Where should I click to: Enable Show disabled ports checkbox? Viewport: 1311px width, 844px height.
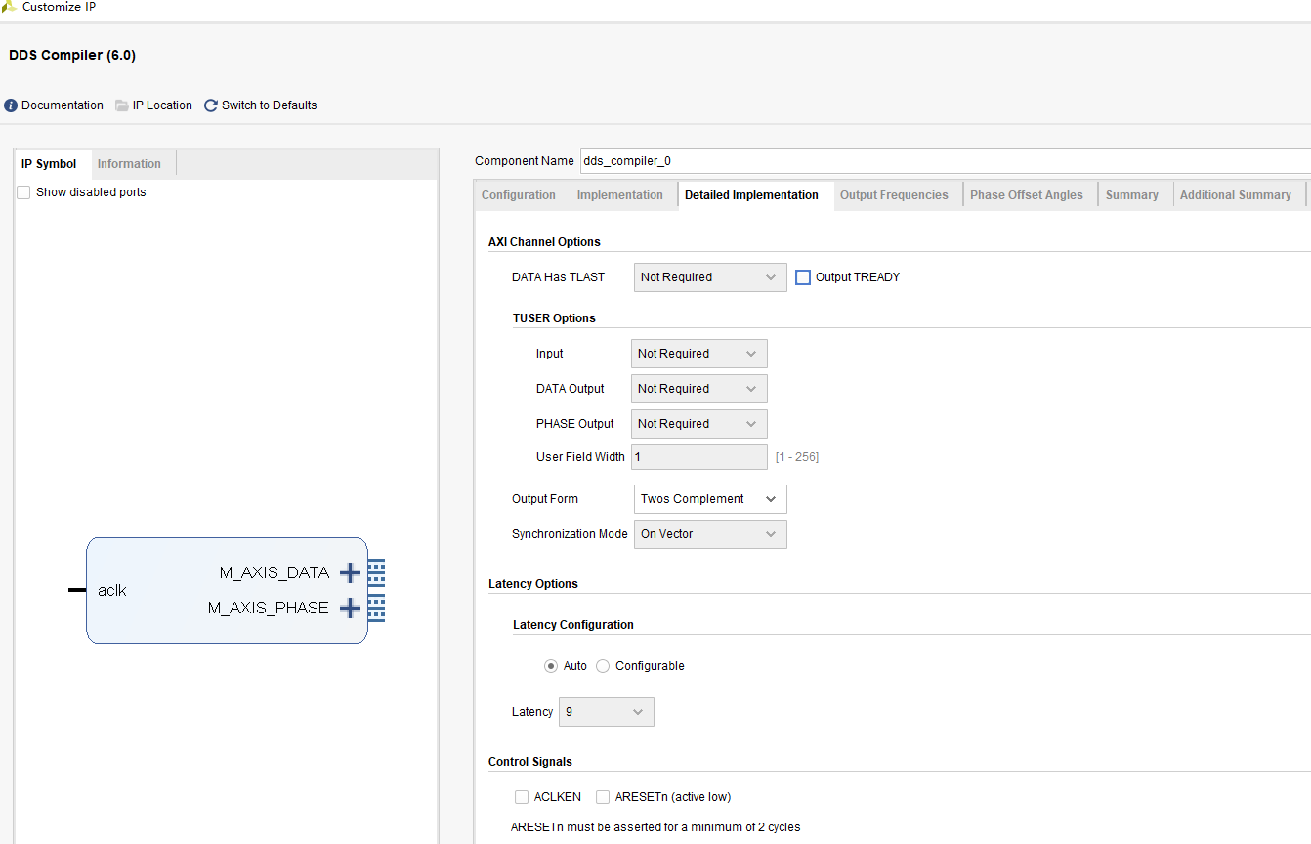[x=23, y=192]
